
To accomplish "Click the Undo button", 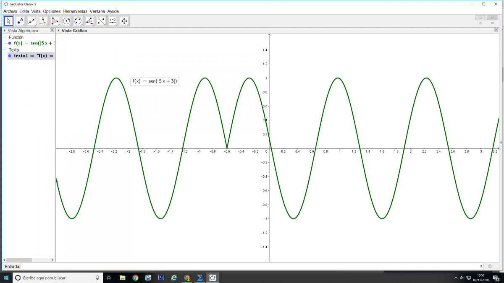I will click(480, 18).
